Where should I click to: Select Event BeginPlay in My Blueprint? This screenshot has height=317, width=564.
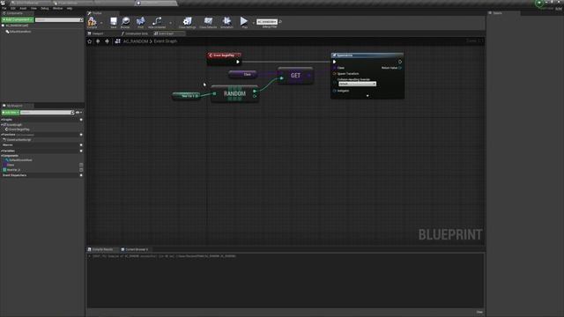pos(18,129)
